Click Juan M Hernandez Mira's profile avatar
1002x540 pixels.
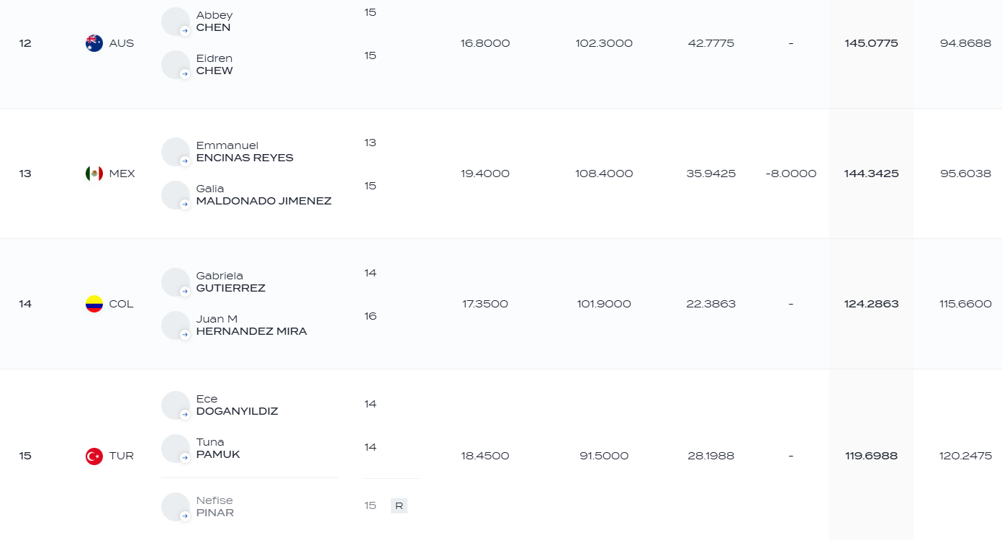click(176, 325)
